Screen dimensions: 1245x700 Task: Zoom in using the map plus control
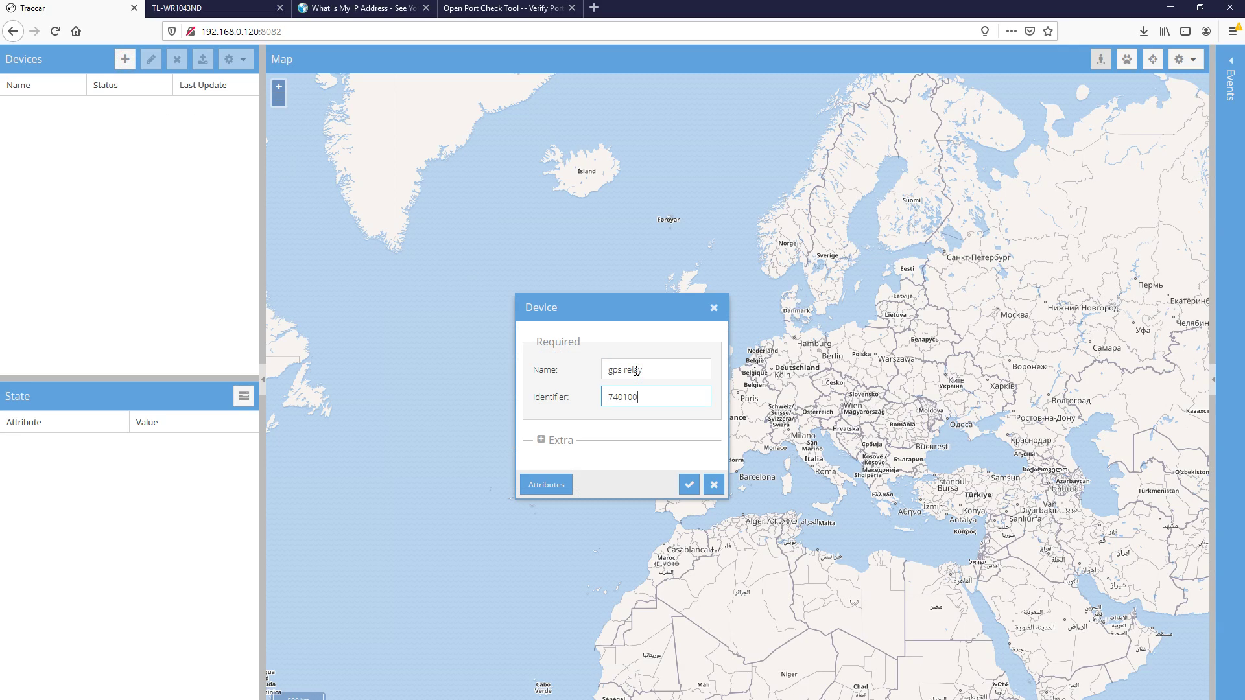[278, 86]
